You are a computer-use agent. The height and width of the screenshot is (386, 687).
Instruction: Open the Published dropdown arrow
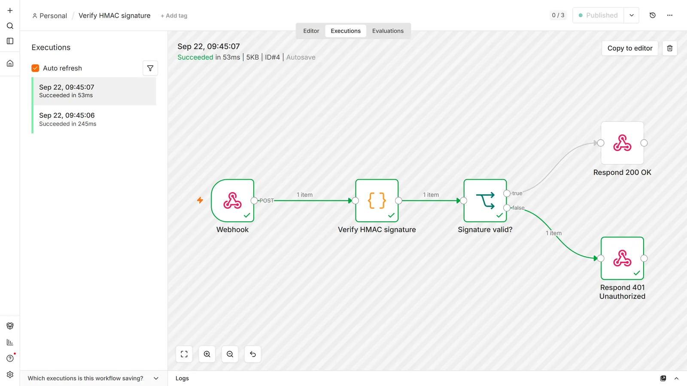(632, 15)
